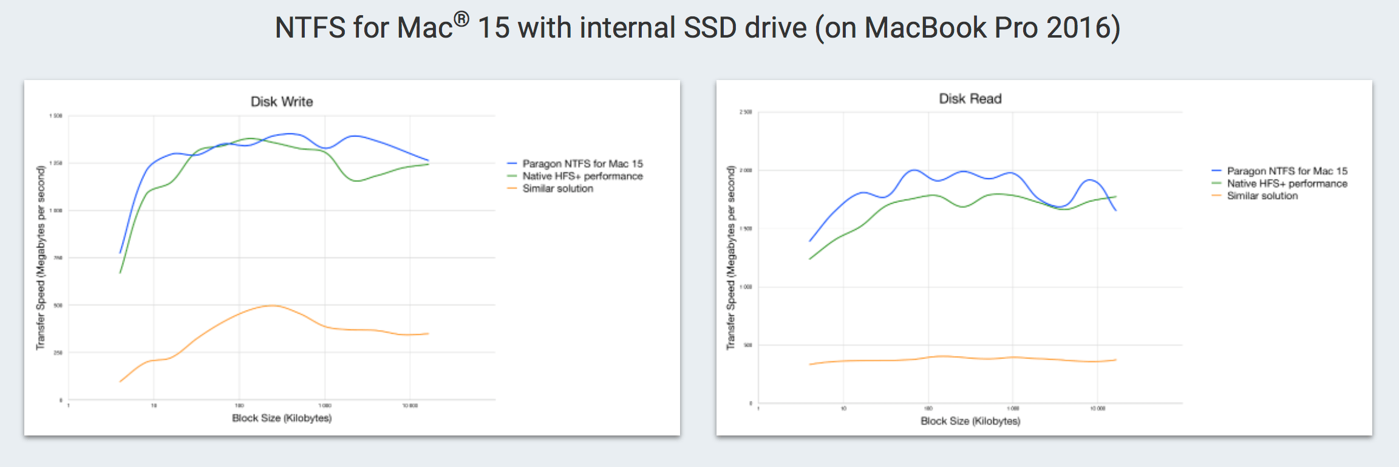Click Disk Write's "Transfer Speed" vertical axis label
The height and width of the screenshot is (467, 1399).
(41, 258)
